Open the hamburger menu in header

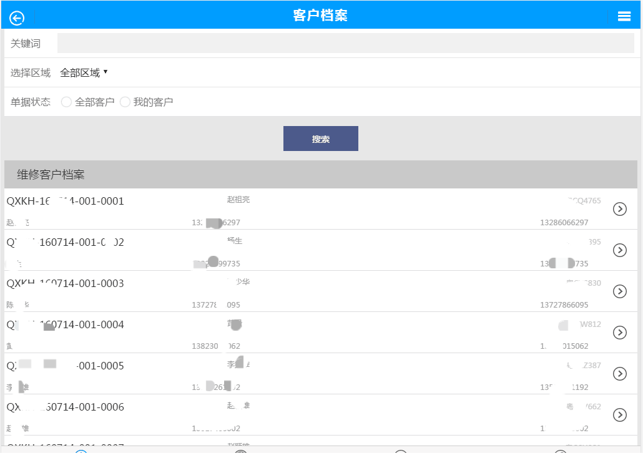point(624,16)
